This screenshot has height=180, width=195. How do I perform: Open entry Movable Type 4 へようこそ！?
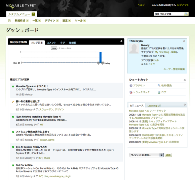pyautogui.click(x=32, y=86)
